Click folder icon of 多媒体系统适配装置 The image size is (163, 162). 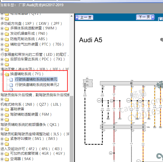(7, 29)
